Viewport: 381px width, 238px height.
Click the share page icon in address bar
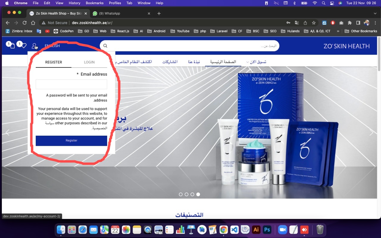coord(305,23)
